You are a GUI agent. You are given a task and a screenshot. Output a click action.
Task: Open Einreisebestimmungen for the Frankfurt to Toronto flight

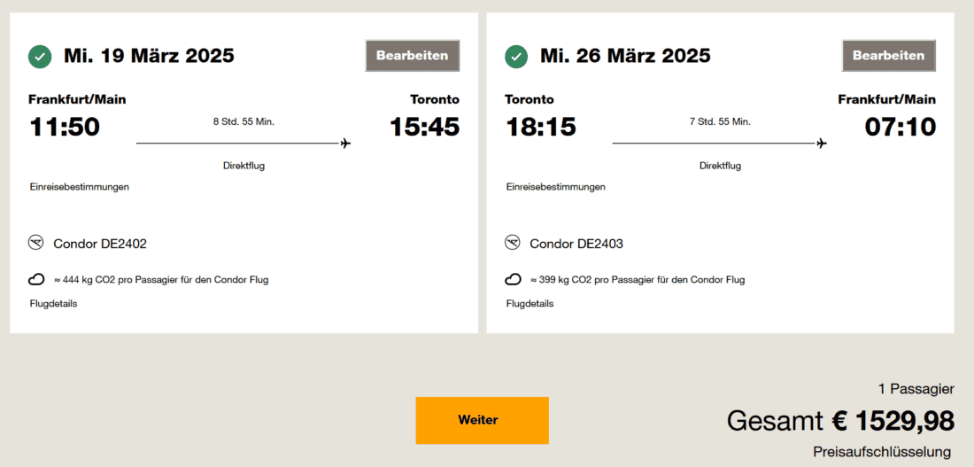pyautogui.click(x=80, y=187)
